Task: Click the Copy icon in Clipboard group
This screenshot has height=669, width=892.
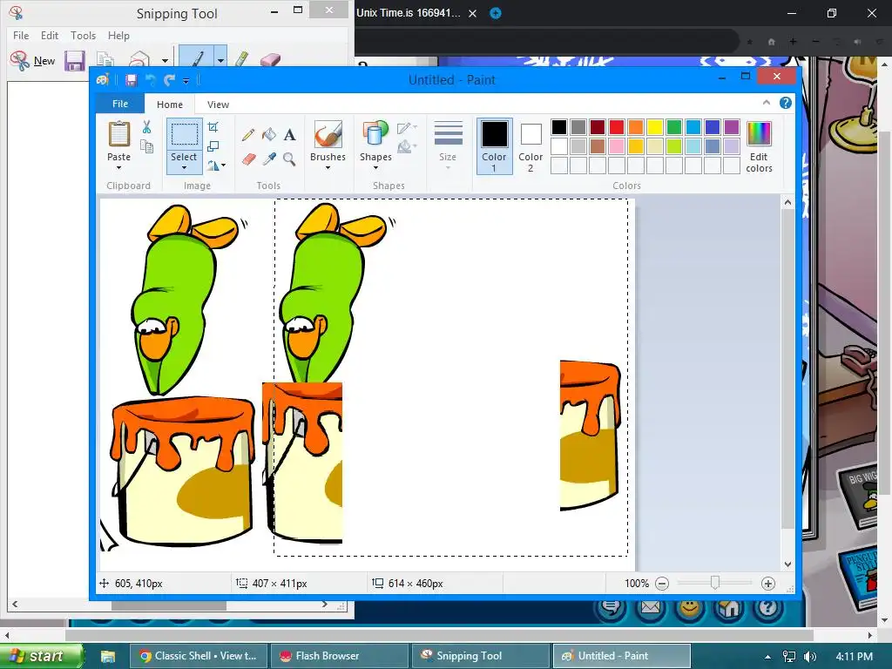Action: (x=146, y=146)
